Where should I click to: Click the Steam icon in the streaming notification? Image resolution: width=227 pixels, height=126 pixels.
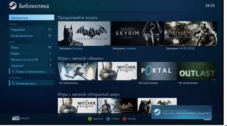[157, 112]
